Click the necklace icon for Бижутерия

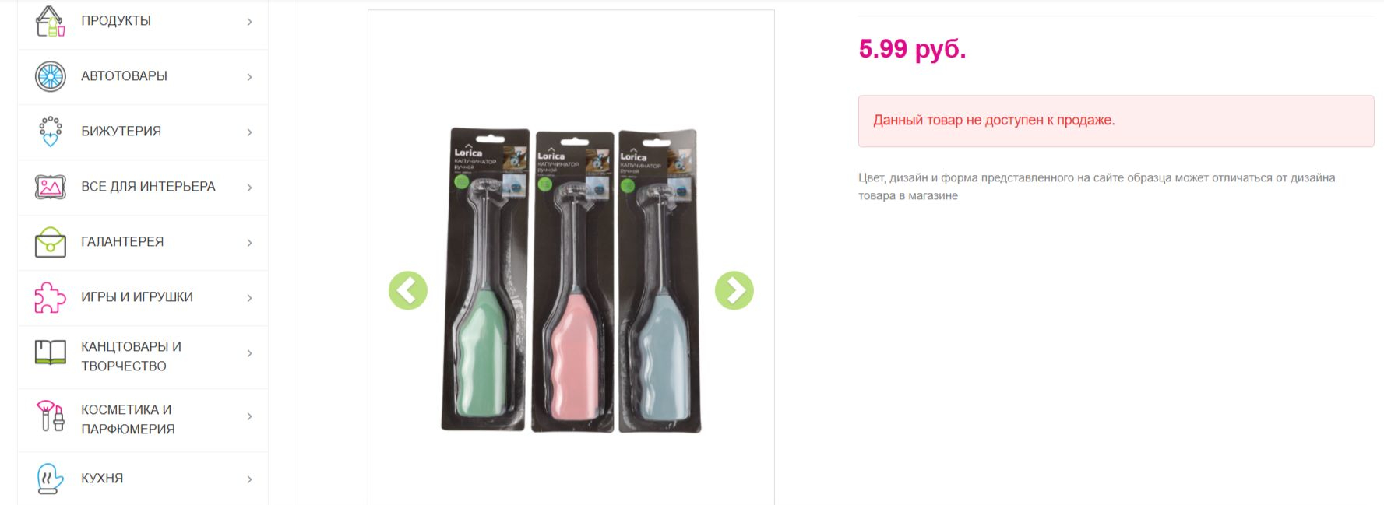coord(50,132)
